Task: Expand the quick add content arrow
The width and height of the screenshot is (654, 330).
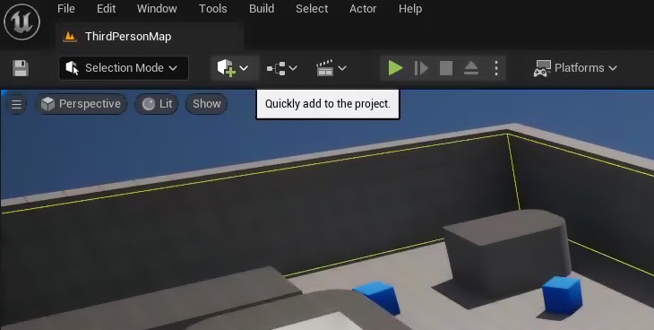Action: pyautogui.click(x=244, y=68)
